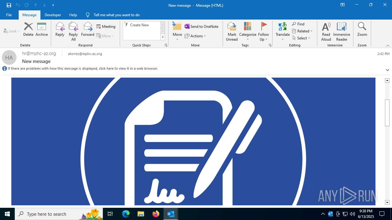Collapse the ribbon with the chevron

388,46
